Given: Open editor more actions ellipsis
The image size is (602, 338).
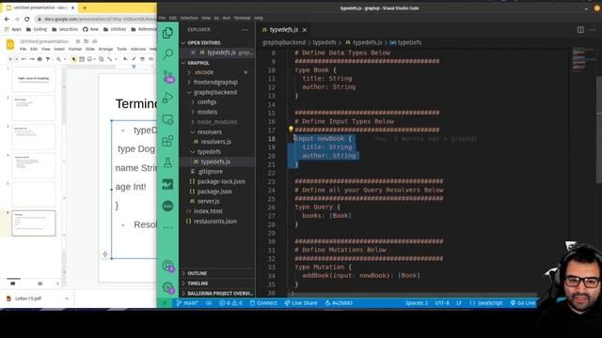Looking at the screenshot, I should 593,29.
